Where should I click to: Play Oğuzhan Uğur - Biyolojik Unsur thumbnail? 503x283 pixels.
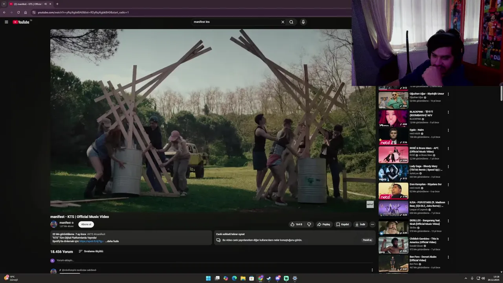point(393,100)
